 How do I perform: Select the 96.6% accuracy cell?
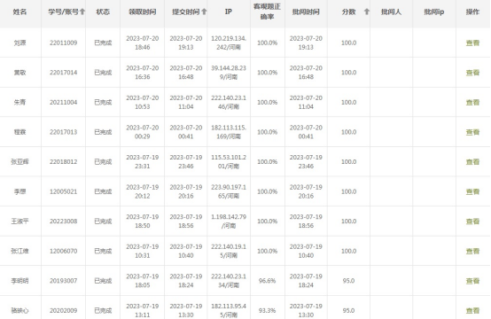(x=267, y=281)
